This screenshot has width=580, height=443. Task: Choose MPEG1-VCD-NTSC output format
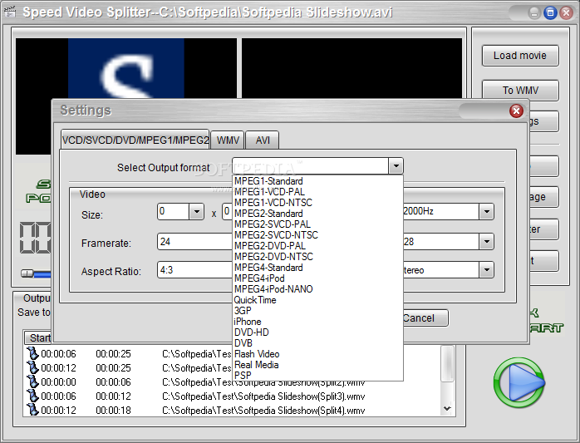318,203
